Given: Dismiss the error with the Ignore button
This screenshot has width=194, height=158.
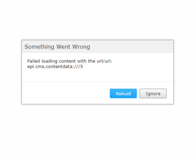Looking at the screenshot, I should coord(153,94).
